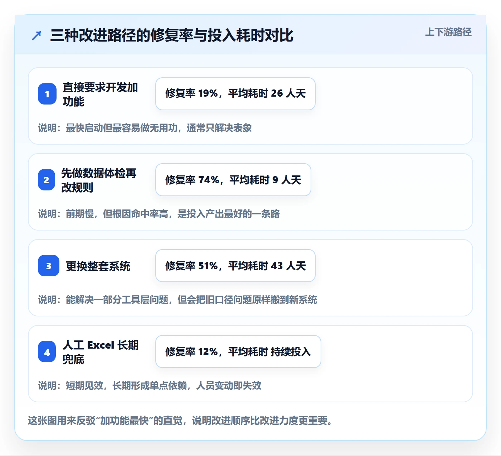Select the 先做数据体检再改规则 heading
The image size is (501, 456).
tap(99, 180)
